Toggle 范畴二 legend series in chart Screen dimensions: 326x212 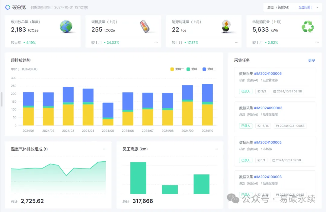pos(193,69)
